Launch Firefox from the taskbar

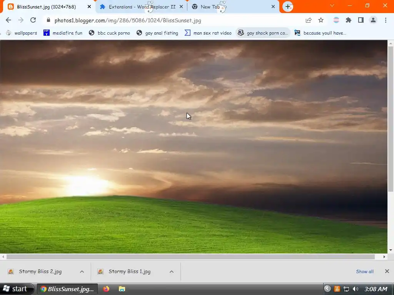coord(106,289)
